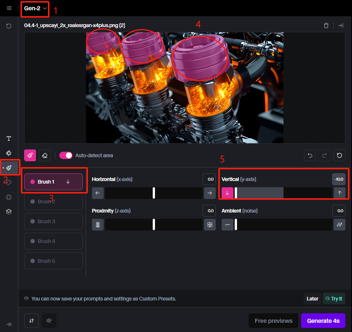
Task: Delete the uploaded image with trash icon
Action: (326, 25)
